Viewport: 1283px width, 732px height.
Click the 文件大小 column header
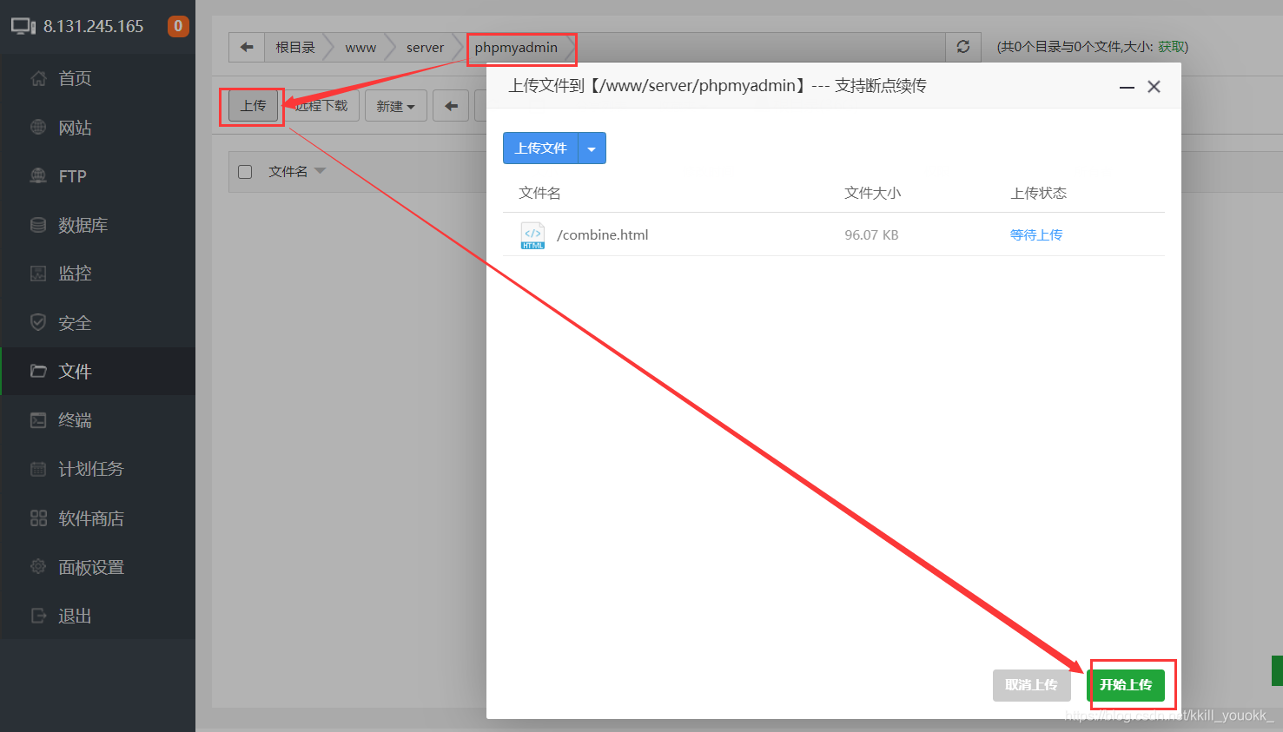pyautogui.click(x=872, y=193)
